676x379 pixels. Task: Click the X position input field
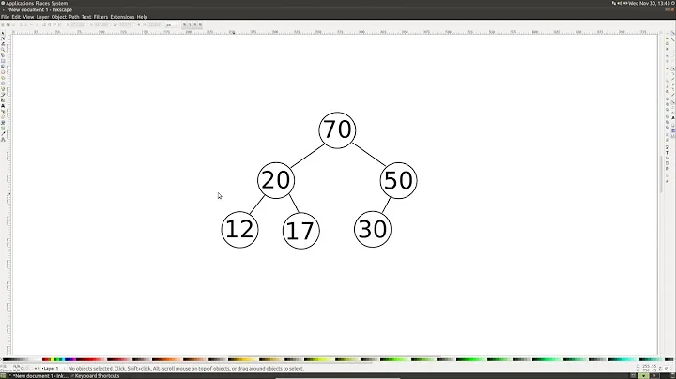pyautogui.click(x=78, y=25)
